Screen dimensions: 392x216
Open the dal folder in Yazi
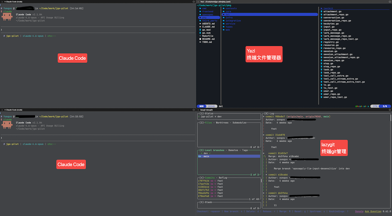(x=227, y=15)
